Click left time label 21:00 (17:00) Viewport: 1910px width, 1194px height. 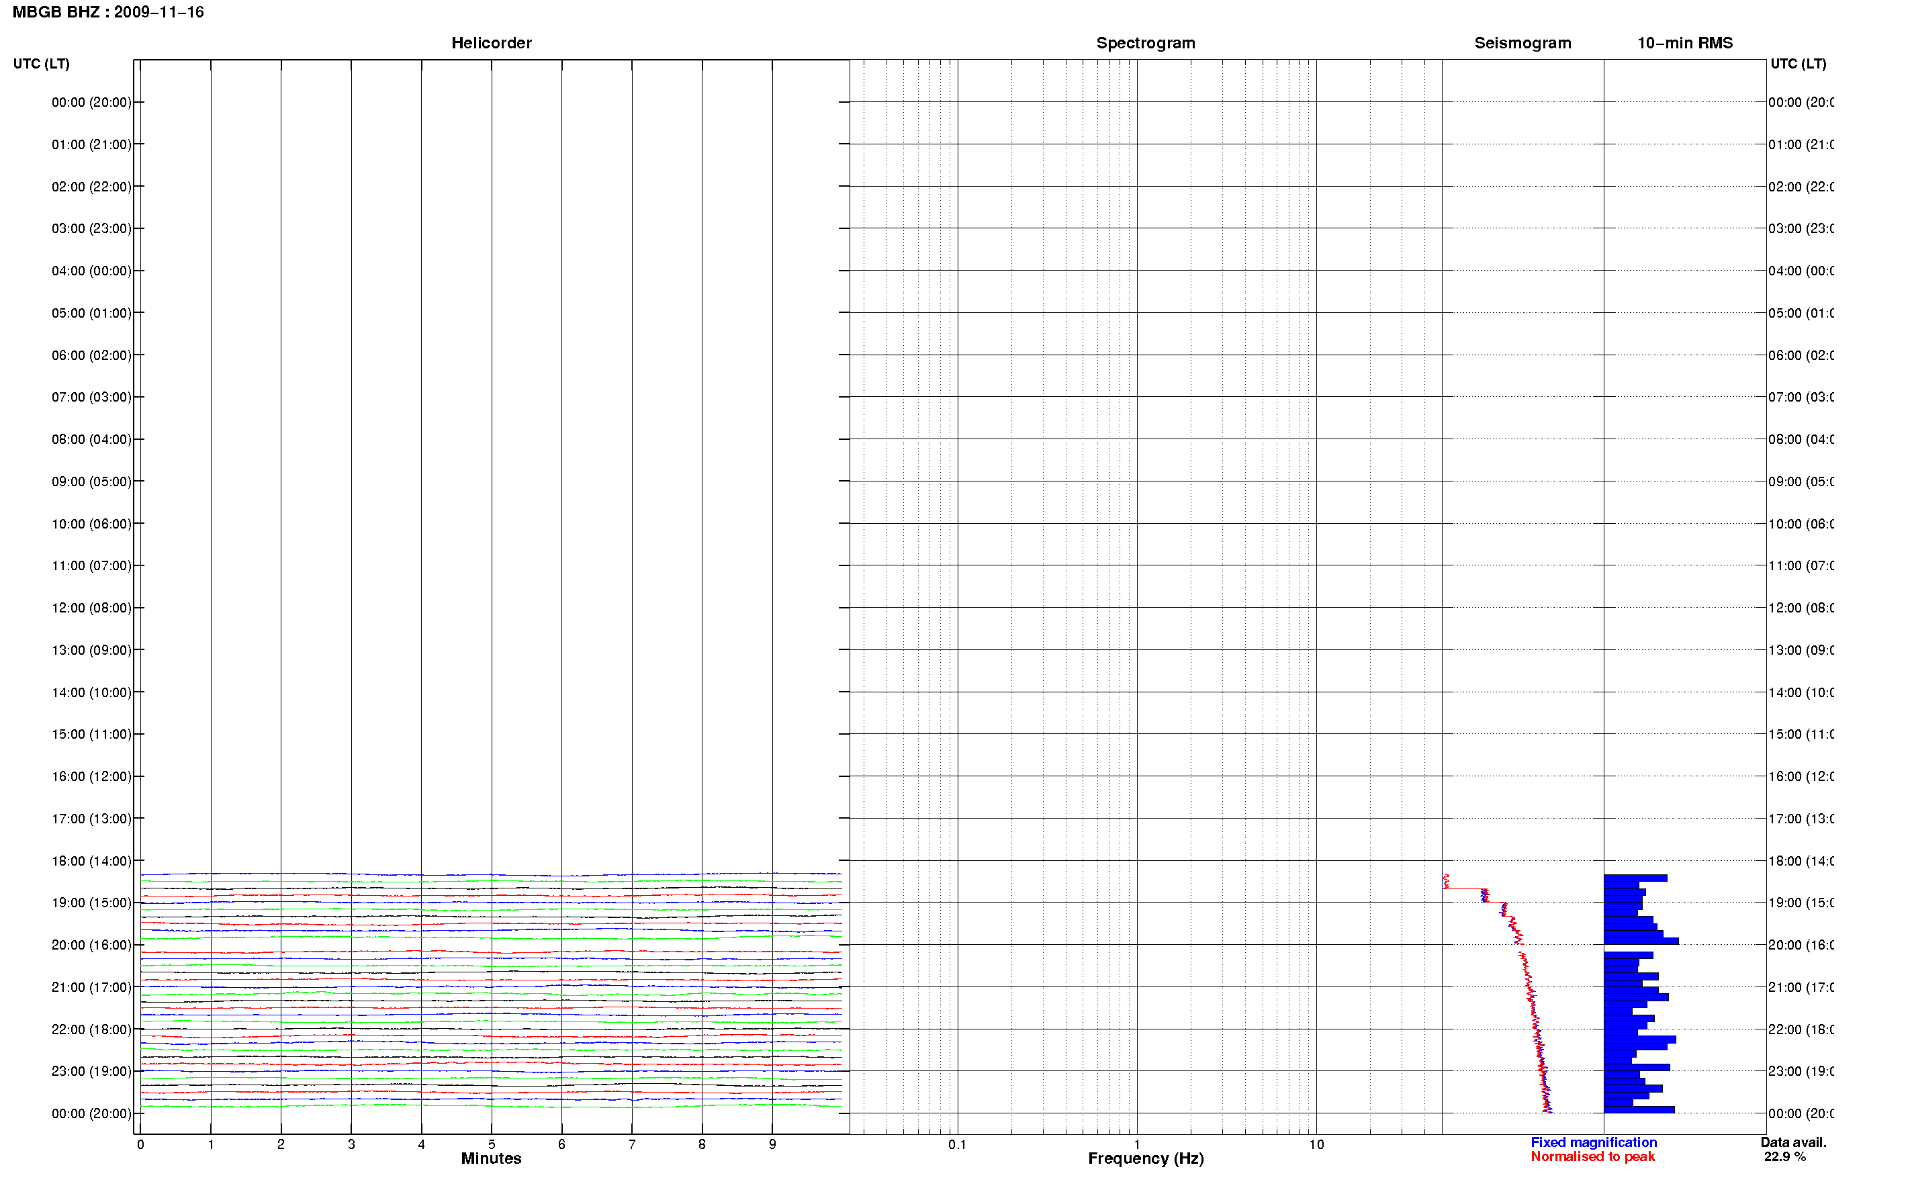coord(91,987)
